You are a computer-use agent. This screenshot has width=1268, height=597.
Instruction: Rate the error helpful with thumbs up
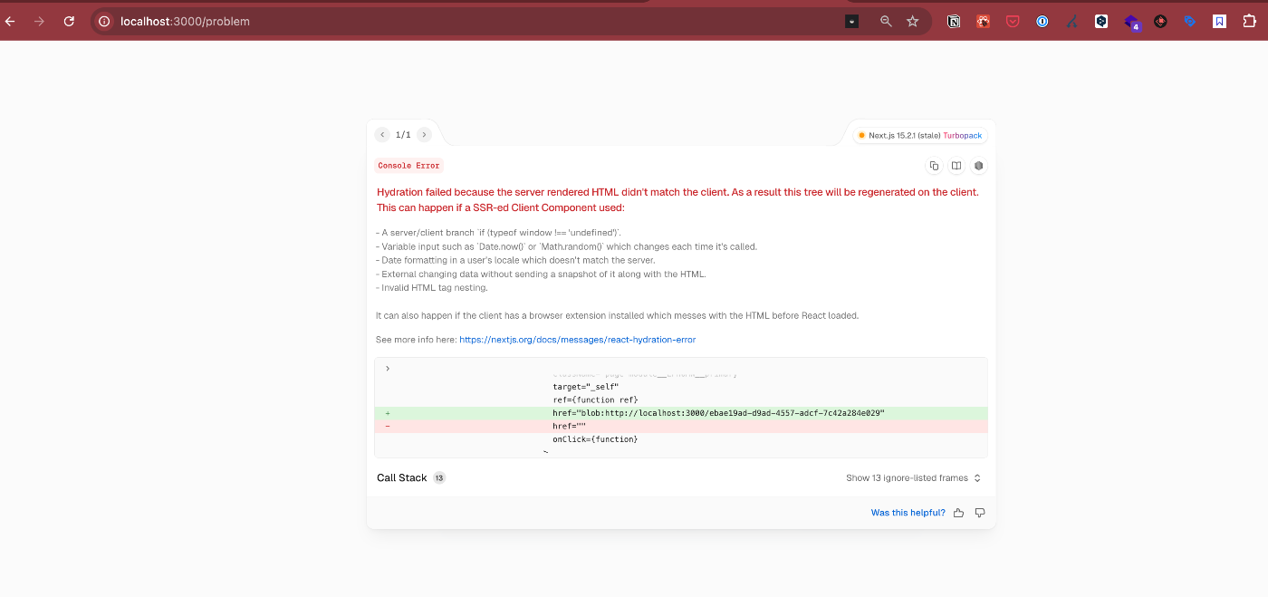coord(958,512)
